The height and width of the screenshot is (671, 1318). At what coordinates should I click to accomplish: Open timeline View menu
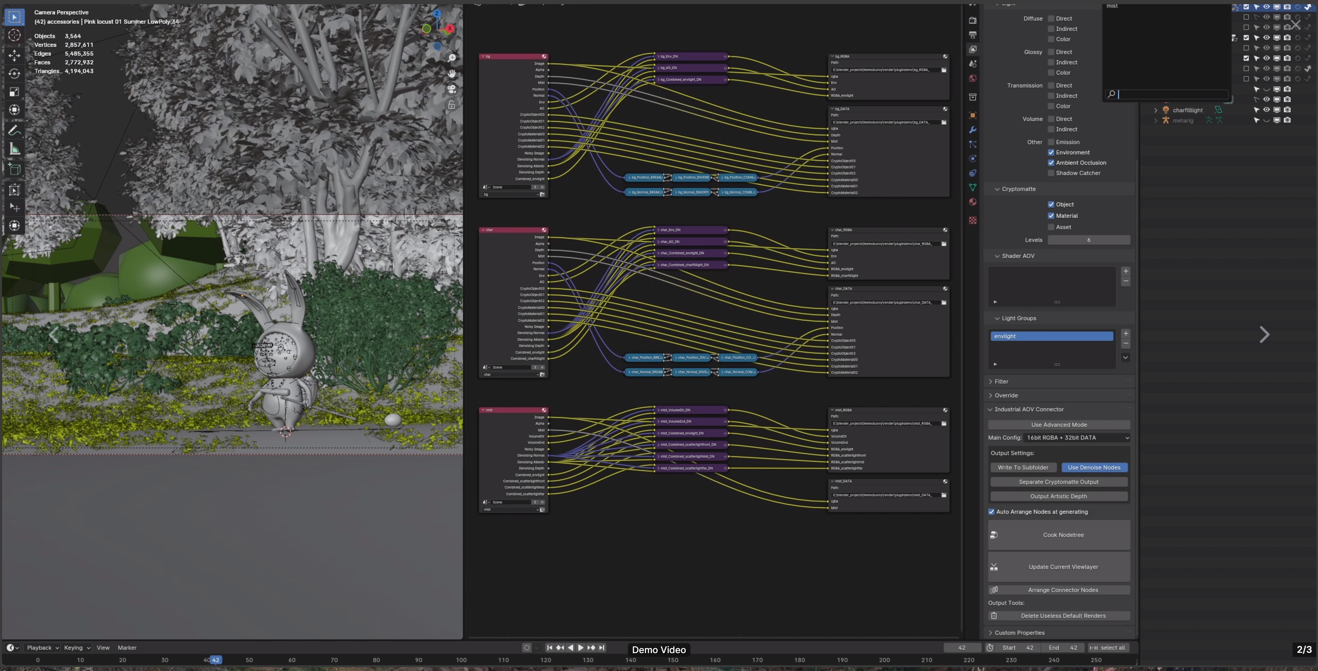coord(103,647)
